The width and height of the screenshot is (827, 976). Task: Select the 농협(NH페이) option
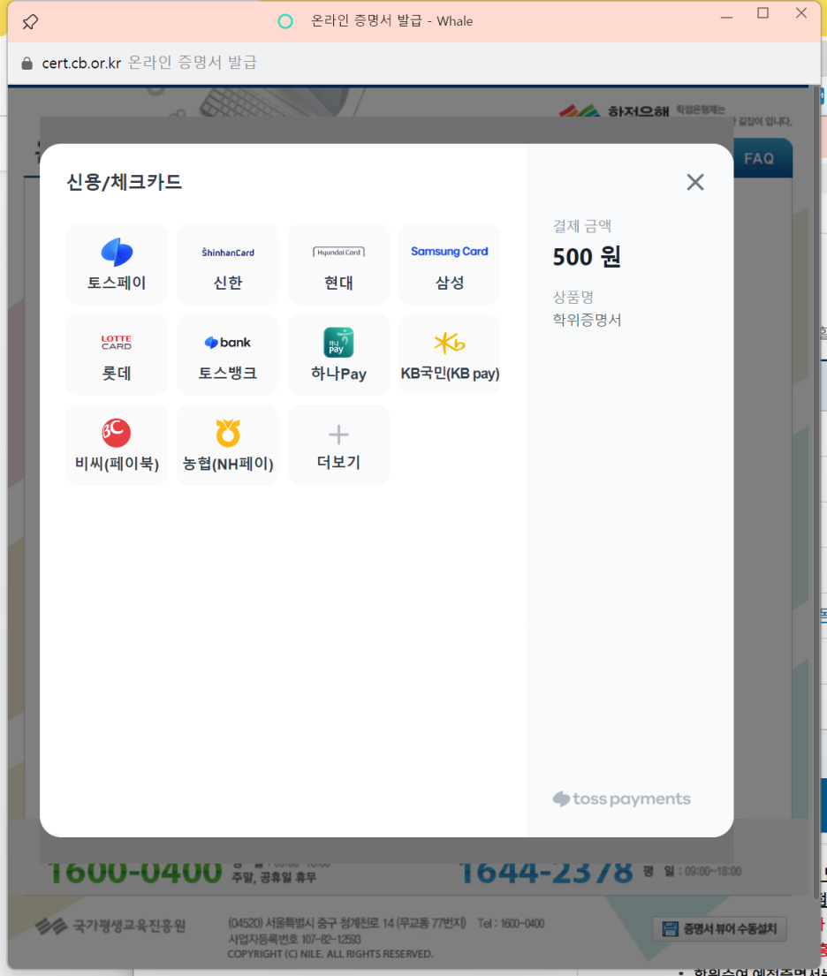[228, 445]
